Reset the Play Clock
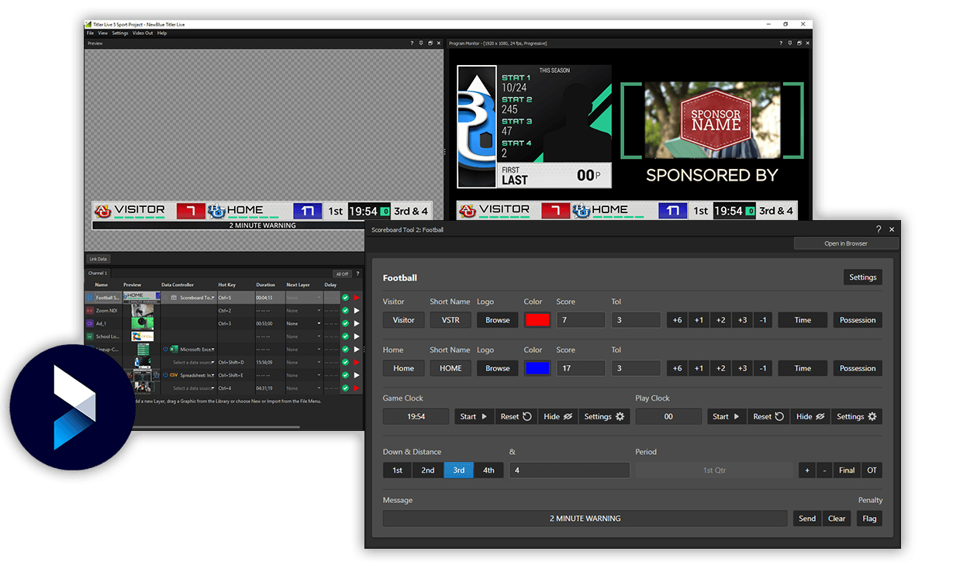Image resolution: width=977 pixels, height=572 pixels. pos(769,417)
